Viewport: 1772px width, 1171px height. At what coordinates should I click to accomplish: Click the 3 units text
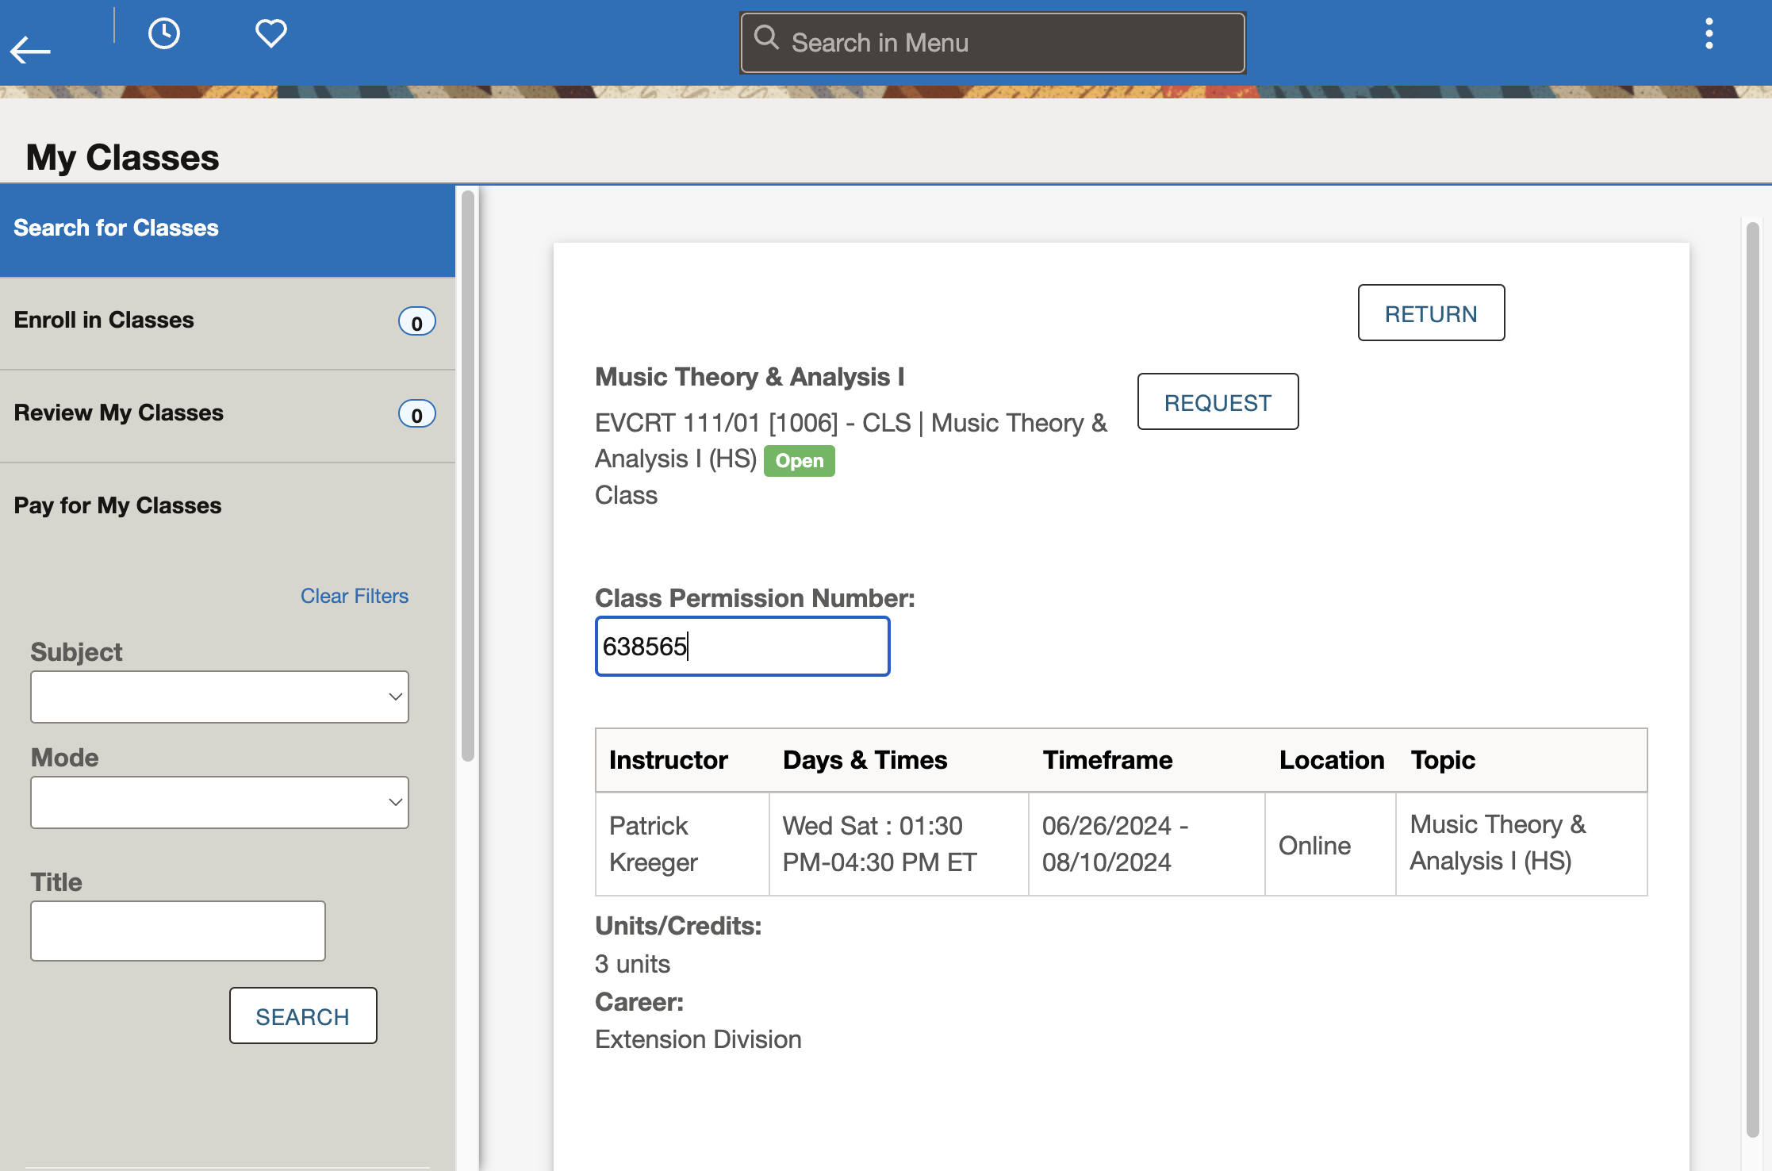[x=632, y=964]
